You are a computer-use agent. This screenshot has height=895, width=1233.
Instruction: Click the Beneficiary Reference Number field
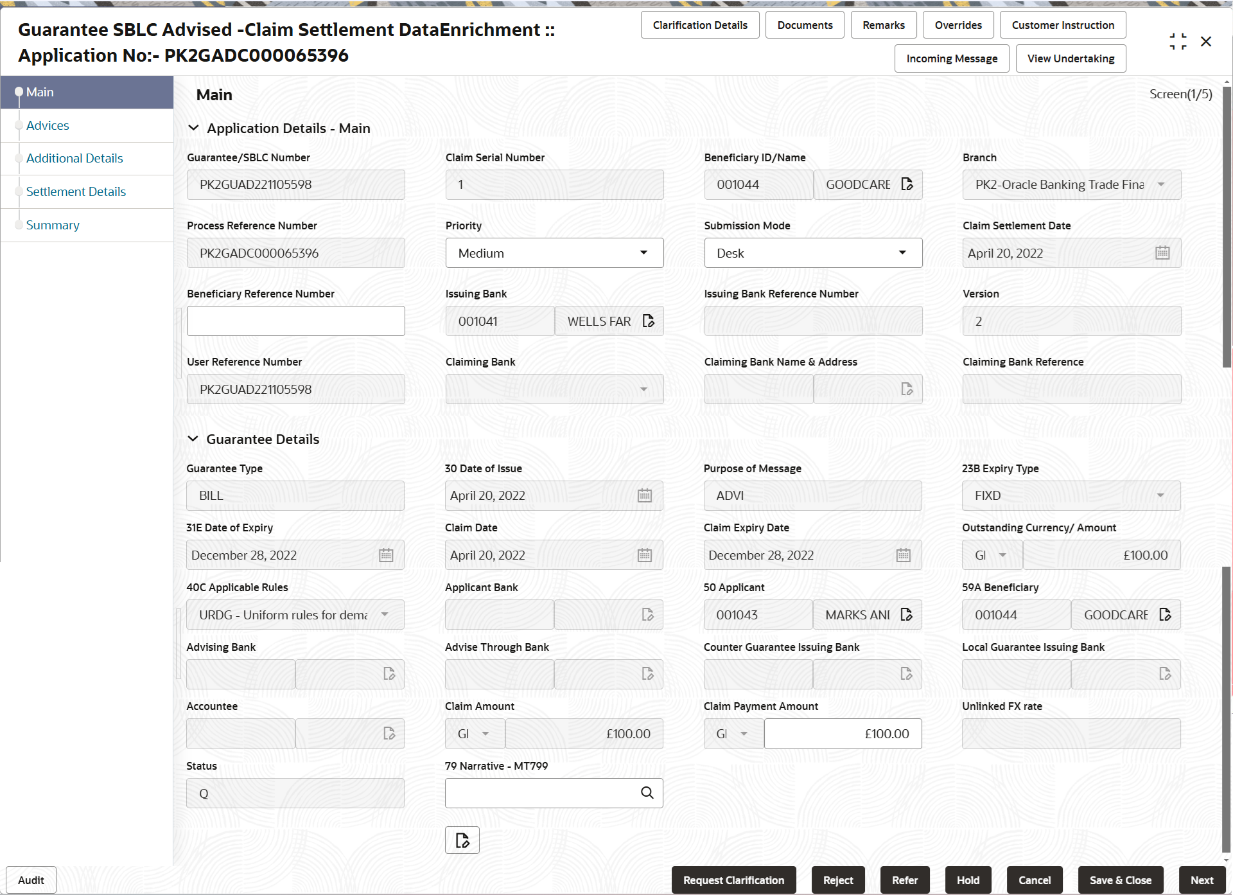(295, 321)
